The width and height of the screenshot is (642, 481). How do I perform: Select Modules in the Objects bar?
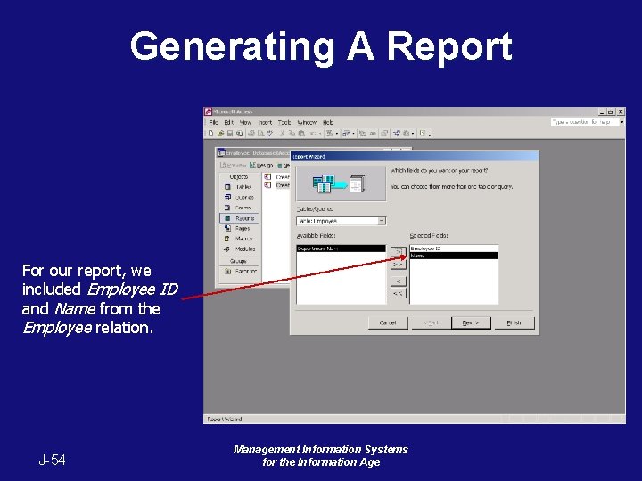(x=240, y=249)
